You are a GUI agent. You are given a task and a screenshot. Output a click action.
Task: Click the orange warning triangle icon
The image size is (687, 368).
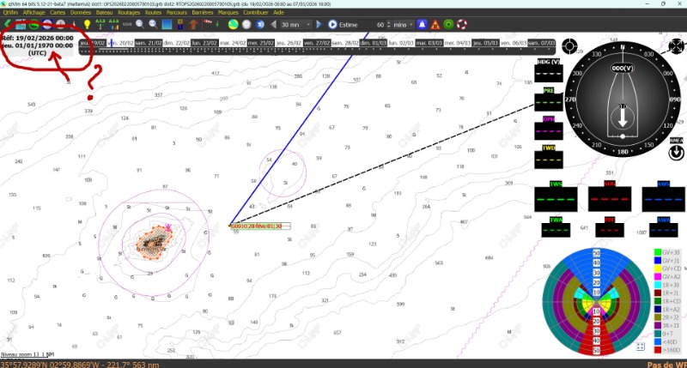[x=435, y=24]
